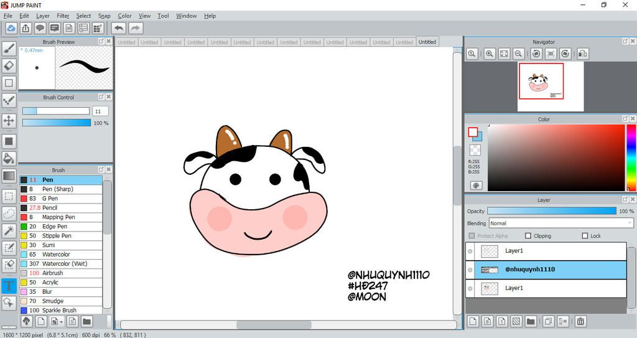The image size is (637, 338).
Task: Zoom out using Navigator magnifier minus
Action: point(518,54)
